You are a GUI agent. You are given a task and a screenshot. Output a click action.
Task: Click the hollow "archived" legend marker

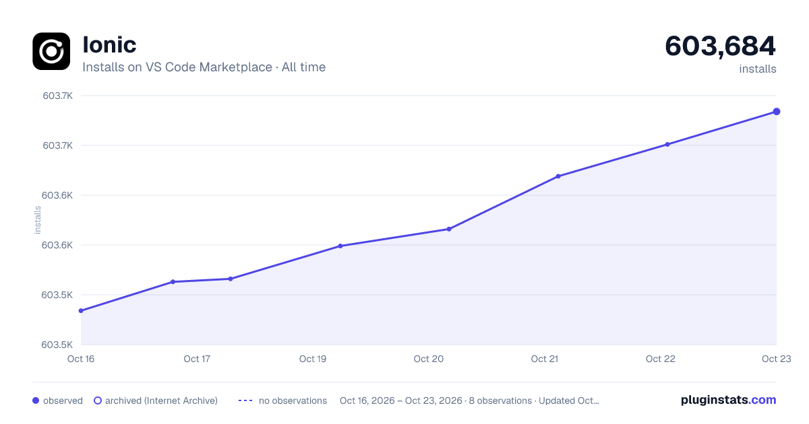(98, 400)
